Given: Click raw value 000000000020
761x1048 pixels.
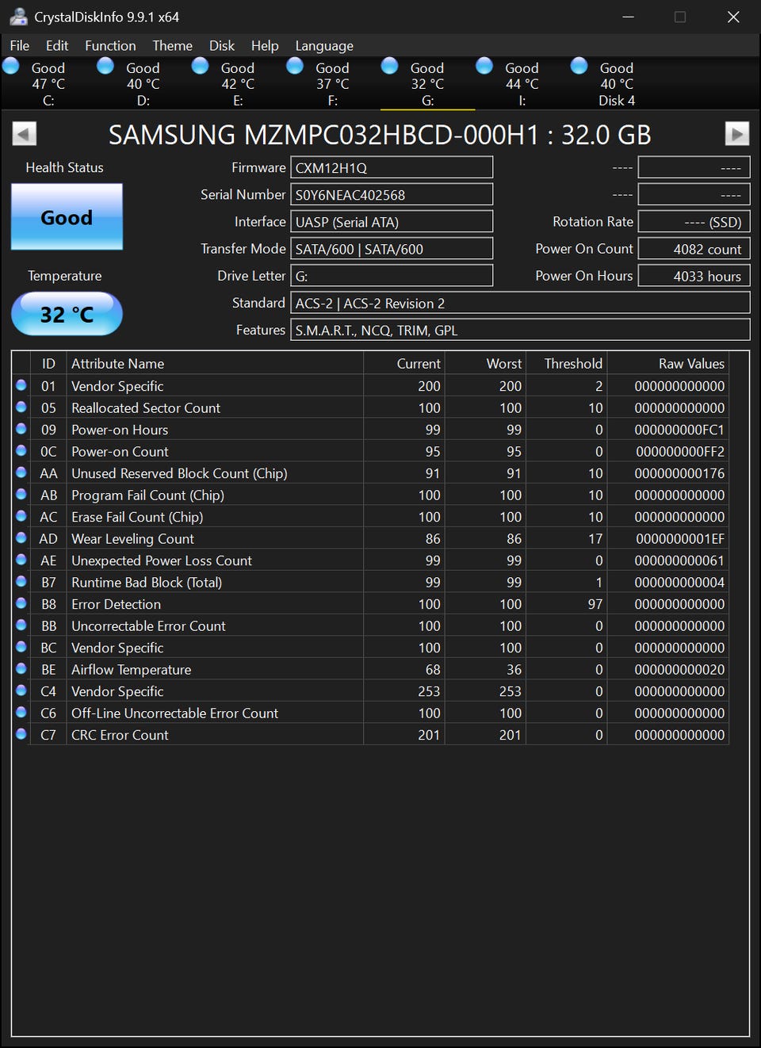Looking at the screenshot, I should click(679, 669).
